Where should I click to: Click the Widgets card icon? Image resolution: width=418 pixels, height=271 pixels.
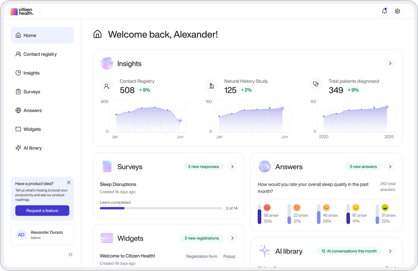pos(107,238)
